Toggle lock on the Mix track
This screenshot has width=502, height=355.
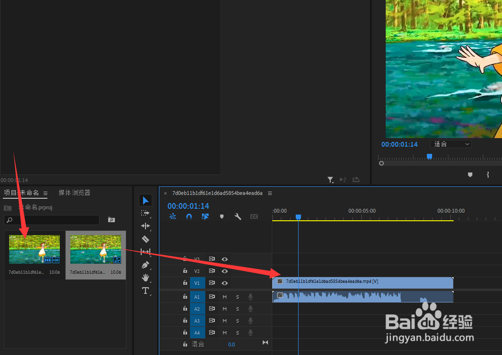click(185, 344)
